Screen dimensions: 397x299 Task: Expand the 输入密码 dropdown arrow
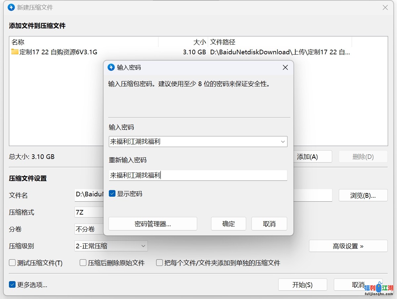[283, 142]
